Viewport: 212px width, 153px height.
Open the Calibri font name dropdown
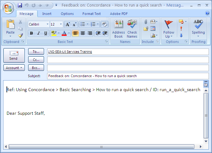pyautogui.click(x=47, y=24)
